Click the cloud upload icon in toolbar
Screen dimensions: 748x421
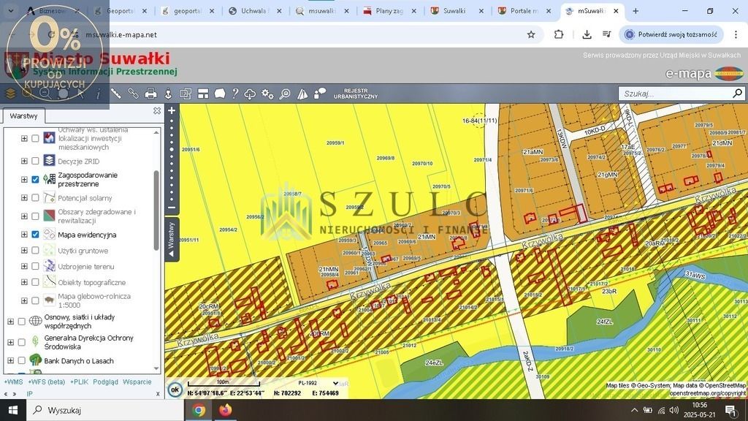point(251,94)
